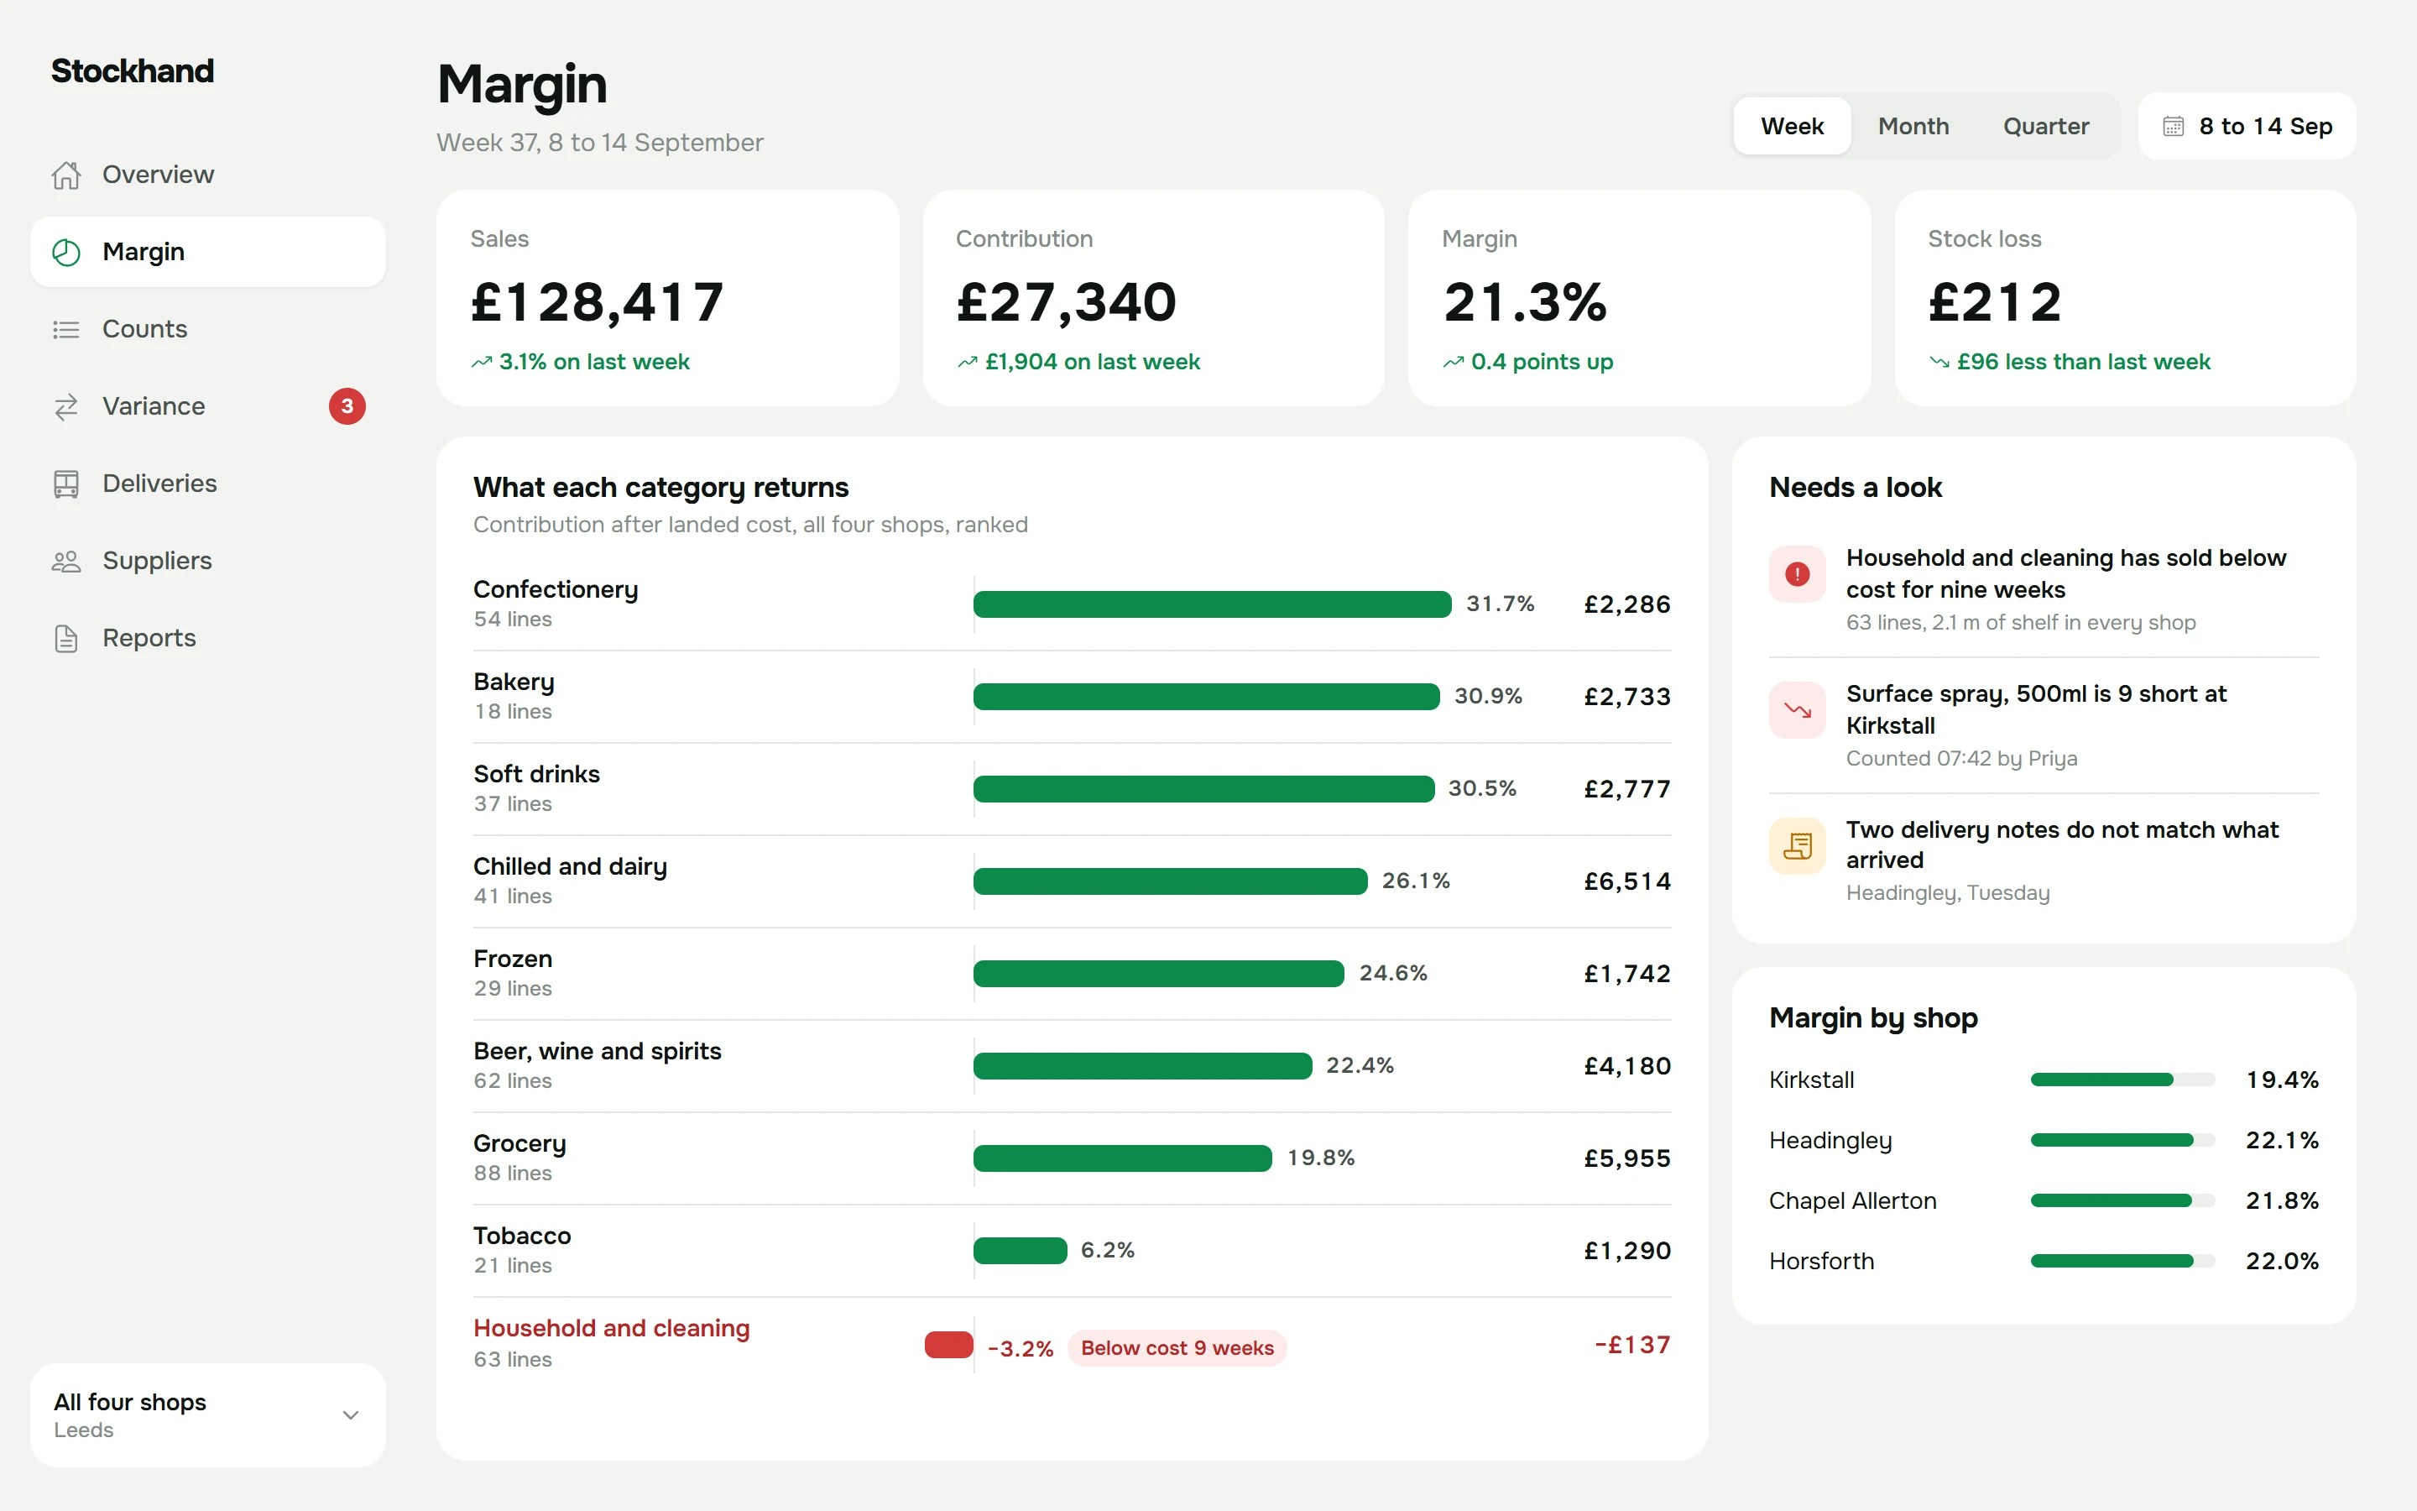Open the Stock loss £212 card
The image size is (2417, 1511).
[x=2124, y=298]
